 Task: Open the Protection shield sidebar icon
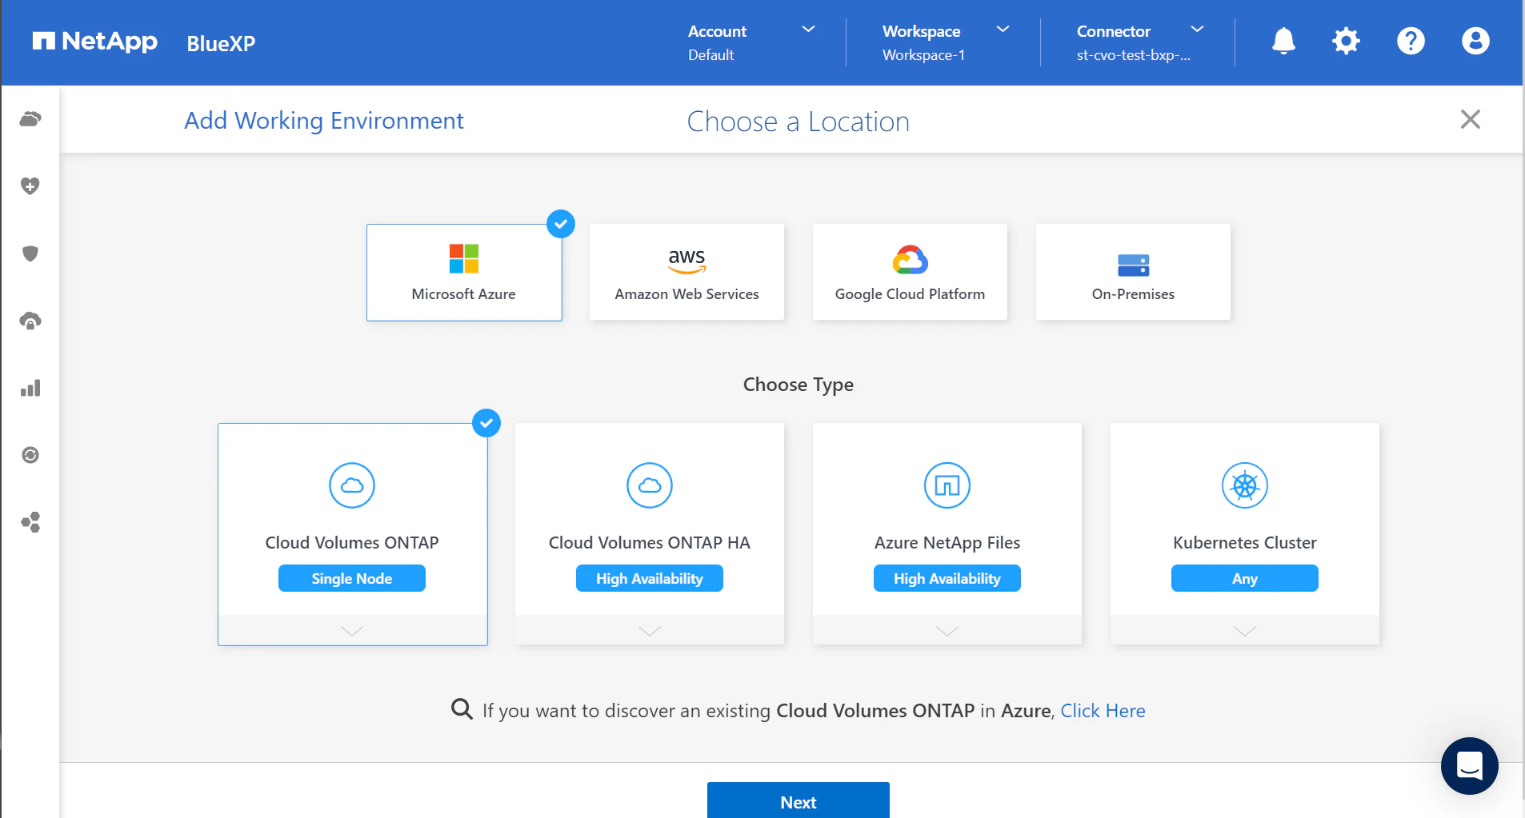(30, 253)
